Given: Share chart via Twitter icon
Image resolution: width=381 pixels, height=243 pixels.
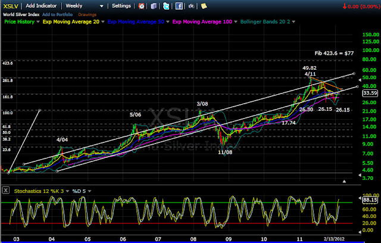Looking at the screenshot, I should click(166, 6).
